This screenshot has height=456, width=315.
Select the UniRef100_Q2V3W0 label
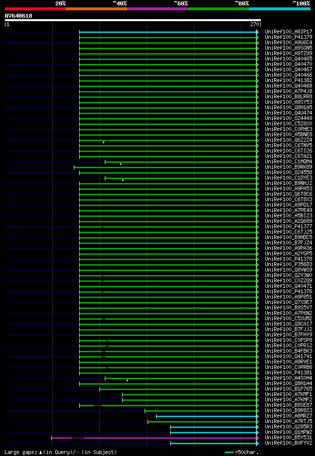coord(288,276)
